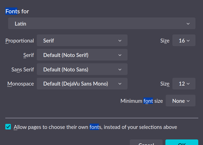Click the Size label next to 12
Image resolution: width=203 pixels, height=145 pixels.
(165, 84)
